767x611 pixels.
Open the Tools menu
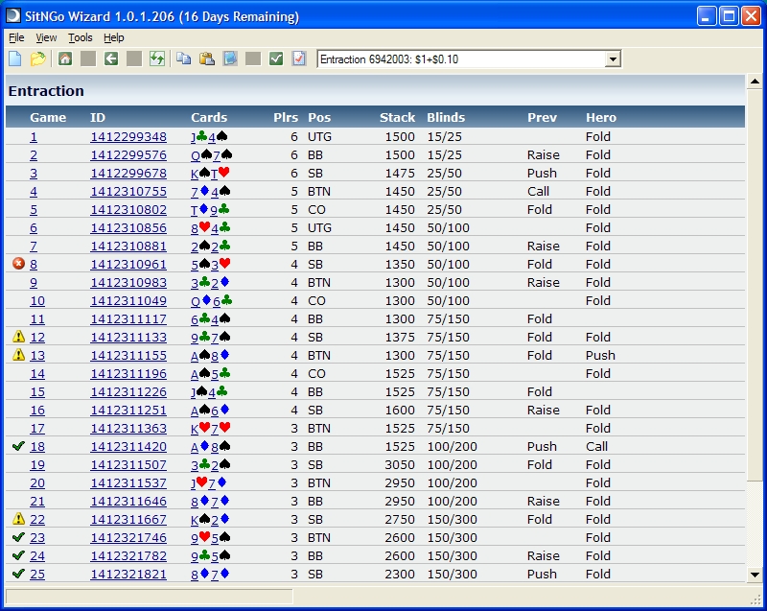pyautogui.click(x=81, y=37)
